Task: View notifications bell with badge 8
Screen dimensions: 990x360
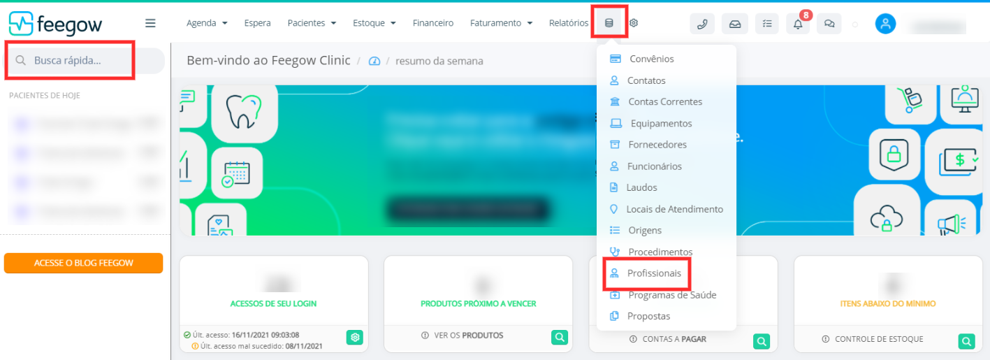Action: [x=799, y=24]
